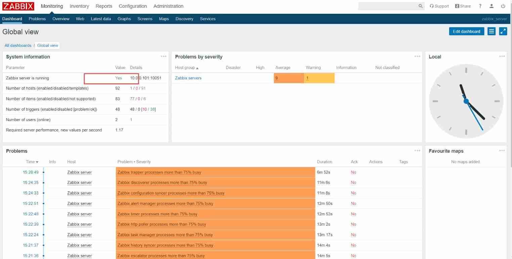Open Zabbix timer processes problem
The width and height of the screenshot is (512, 259).
(x=158, y=214)
